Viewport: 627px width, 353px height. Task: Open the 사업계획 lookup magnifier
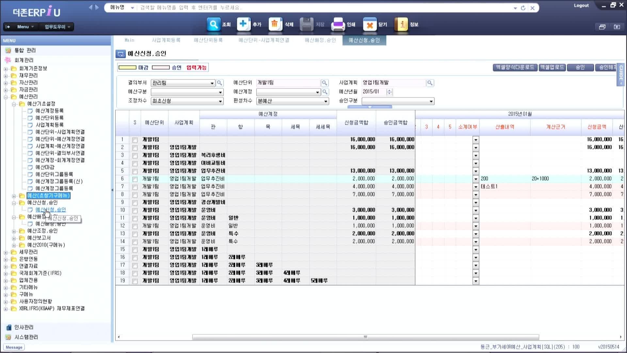pyautogui.click(x=430, y=83)
